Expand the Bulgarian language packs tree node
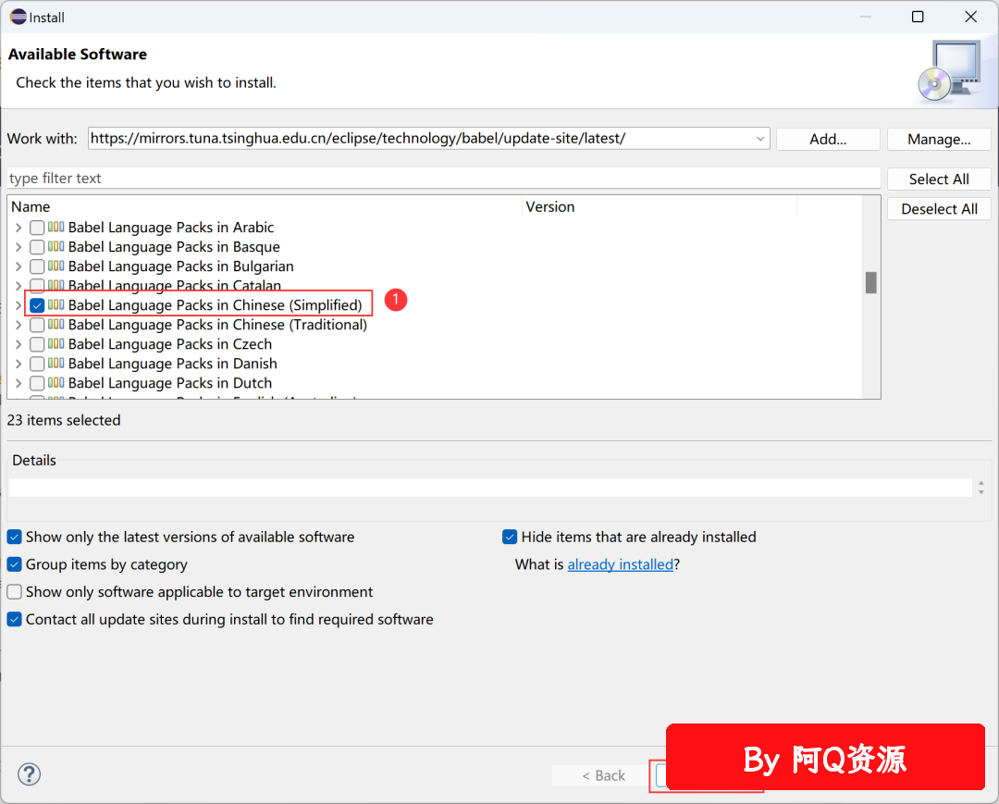The image size is (999, 804). pos(18,266)
